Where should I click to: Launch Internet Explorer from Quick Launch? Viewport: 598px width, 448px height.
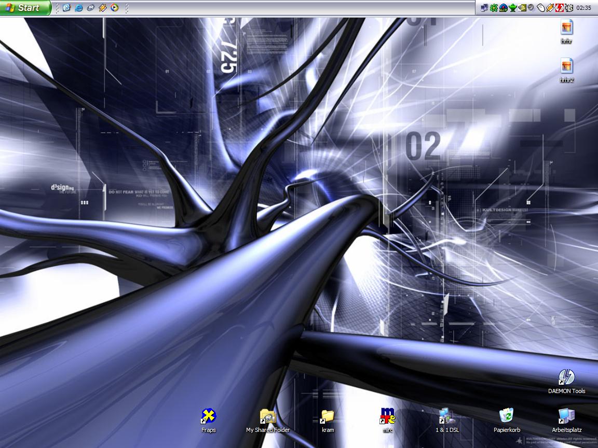coord(78,8)
